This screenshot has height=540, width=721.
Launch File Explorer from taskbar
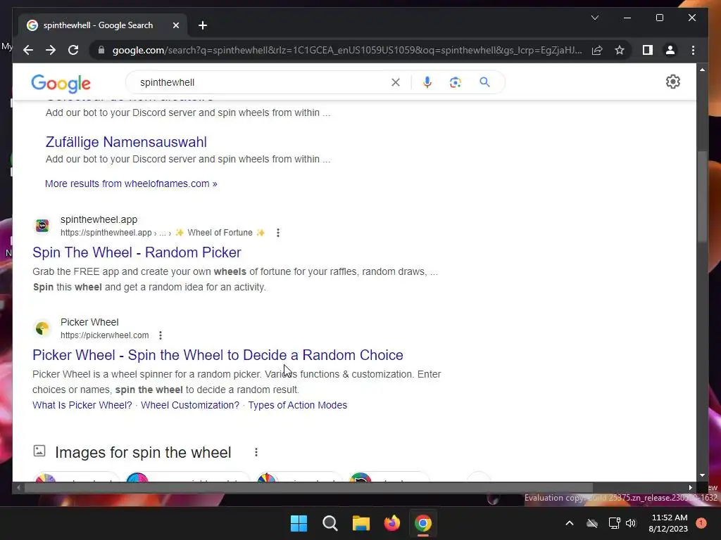point(361,523)
